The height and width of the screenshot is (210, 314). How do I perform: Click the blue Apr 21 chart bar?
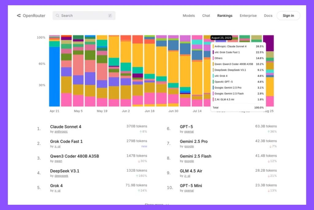tap(55, 77)
